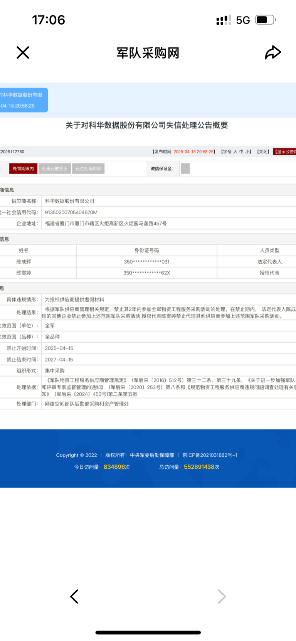The image size is (296, 641).
Task: Tap the 5G network indicator
Action: (243, 20)
